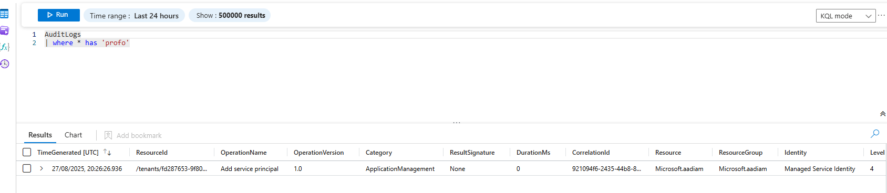Screen dimensions: 887x193
Task: Toggle the select-all rows checkbox
Action: (27, 152)
